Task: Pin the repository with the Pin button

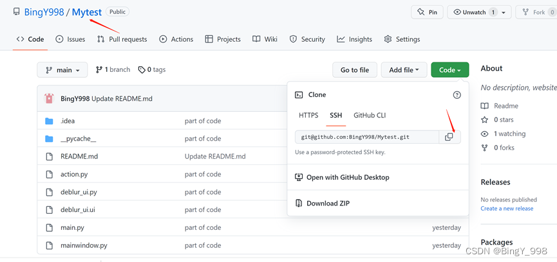Action: coord(427,12)
